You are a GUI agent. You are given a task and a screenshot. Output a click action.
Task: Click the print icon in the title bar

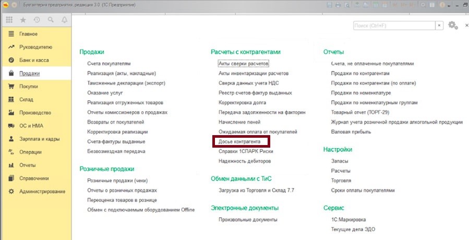coord(339,4)
